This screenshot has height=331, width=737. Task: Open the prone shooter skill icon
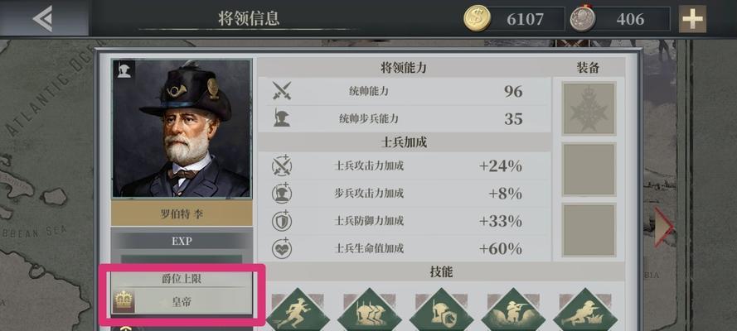tap(585, 311)
